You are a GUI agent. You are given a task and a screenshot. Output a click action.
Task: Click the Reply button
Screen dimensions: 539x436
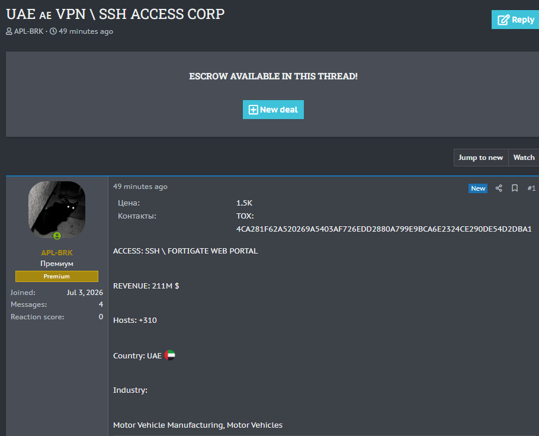tap(515, 20)
